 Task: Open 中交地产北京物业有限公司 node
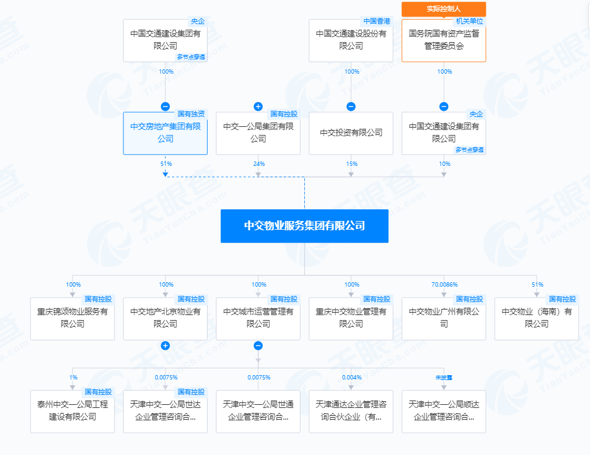tap(165, 319)
